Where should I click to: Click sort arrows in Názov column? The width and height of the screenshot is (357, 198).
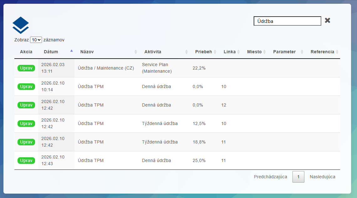pos(136,52)
